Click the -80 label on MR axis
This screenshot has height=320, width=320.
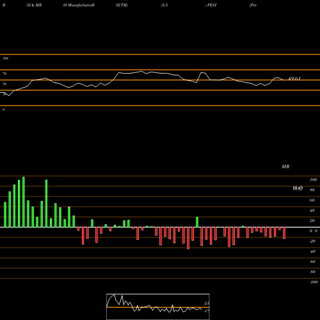[x=312, y=272]
